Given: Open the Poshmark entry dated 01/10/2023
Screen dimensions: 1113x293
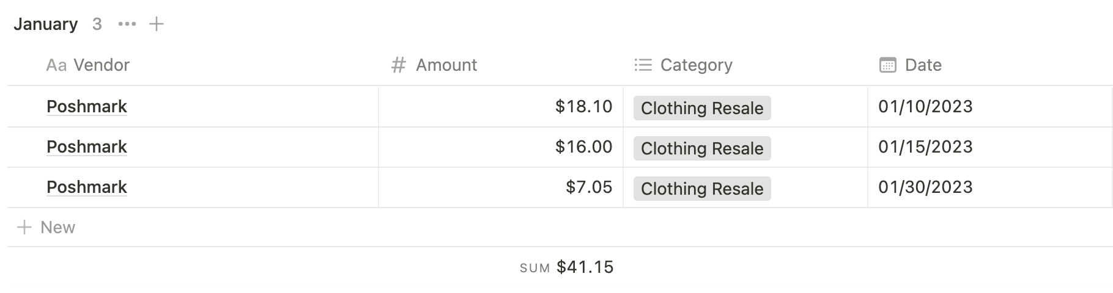Looking at the screenshot, I should (87, 107).
